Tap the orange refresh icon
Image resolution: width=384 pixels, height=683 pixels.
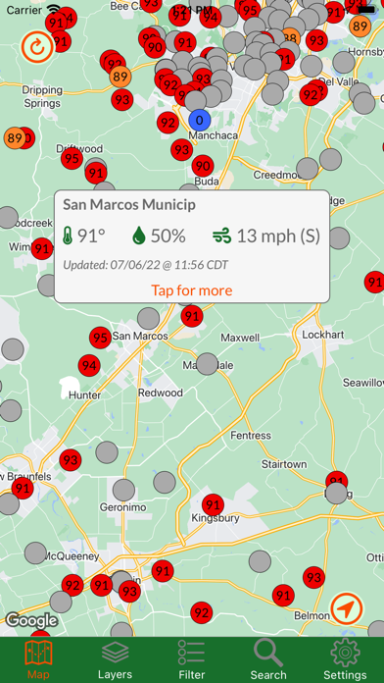pyautogui.click(x=38, y=46)
